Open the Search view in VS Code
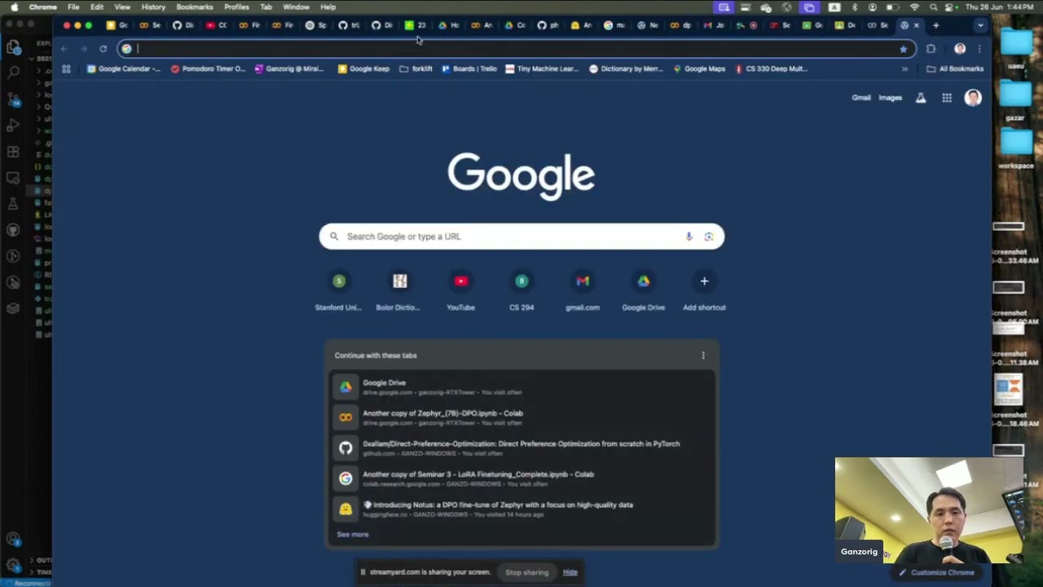Viewport: 1043px width, 587px height. pyautogui.click(x=13, y=73)
